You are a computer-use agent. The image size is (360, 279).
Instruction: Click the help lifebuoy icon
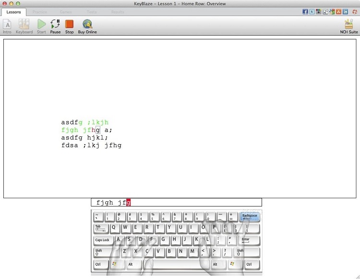pos(354,12)
